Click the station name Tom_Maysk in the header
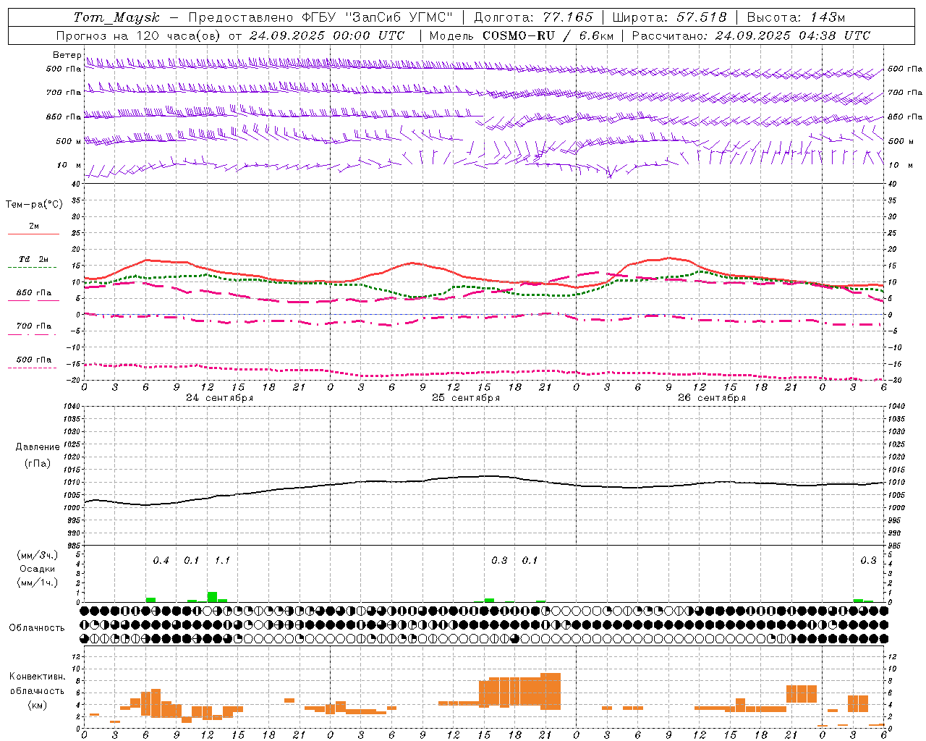 coord(116,17)
